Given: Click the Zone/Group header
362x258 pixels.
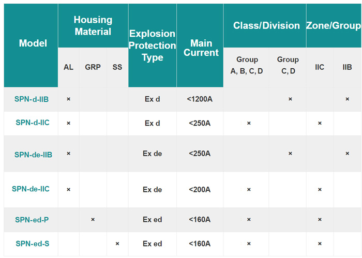Looking at the screenshot, I should pos(334,25).
